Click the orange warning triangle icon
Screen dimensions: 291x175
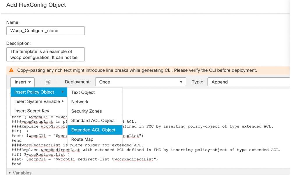pos(11,70)
